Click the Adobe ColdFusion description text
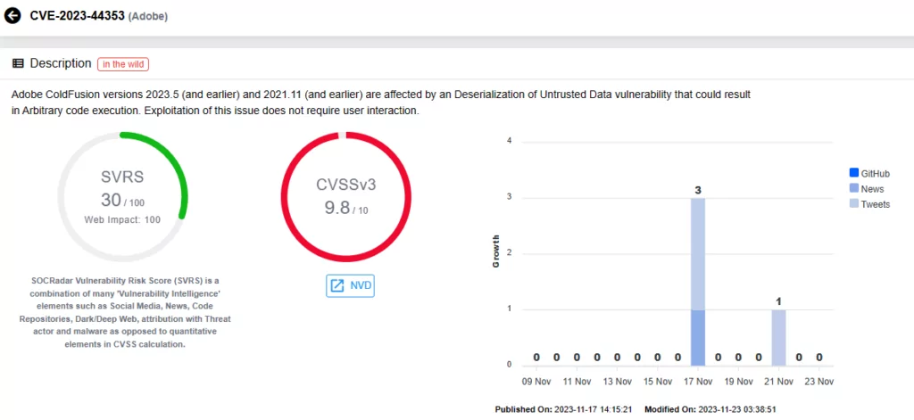Screen dimensions: 914x420 (x=381, y=103)
